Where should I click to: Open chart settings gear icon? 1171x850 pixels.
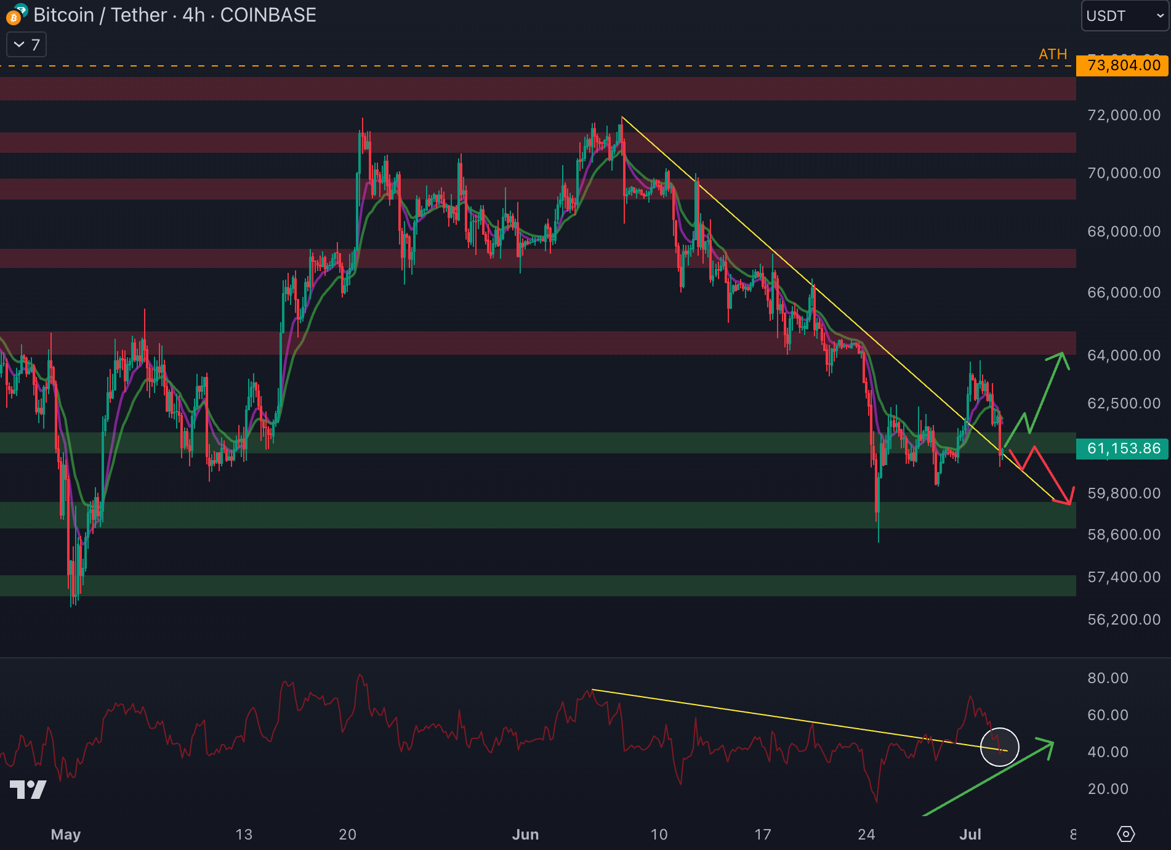[1126, 834]
